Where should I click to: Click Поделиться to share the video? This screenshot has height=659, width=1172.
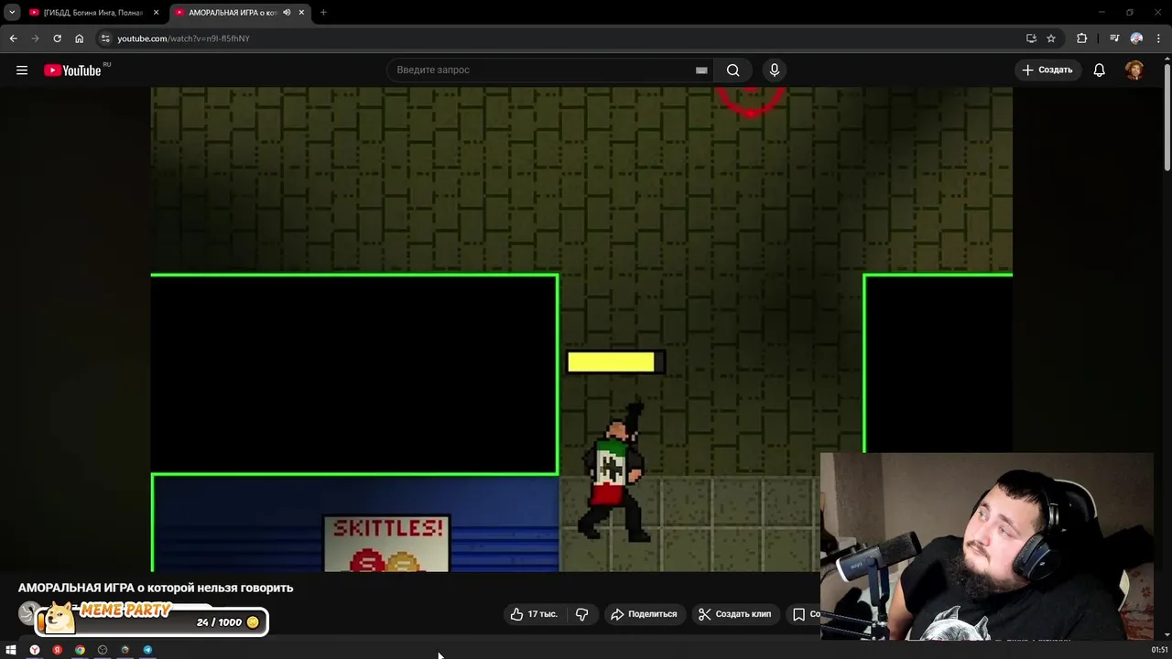pyautogui.click(x=644, y=614)
